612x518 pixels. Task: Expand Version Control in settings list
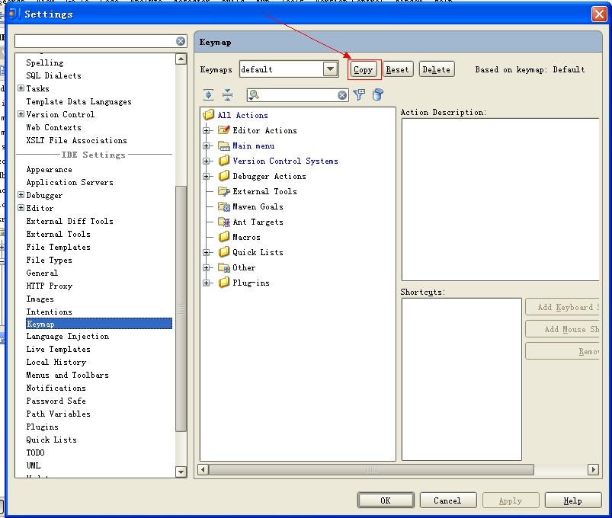[21, 114]
